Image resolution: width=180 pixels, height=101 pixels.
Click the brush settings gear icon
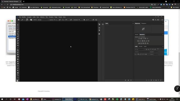click(84, 20)
